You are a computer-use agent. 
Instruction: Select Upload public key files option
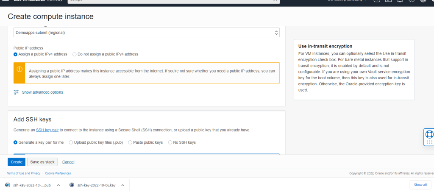pos(71,142)
